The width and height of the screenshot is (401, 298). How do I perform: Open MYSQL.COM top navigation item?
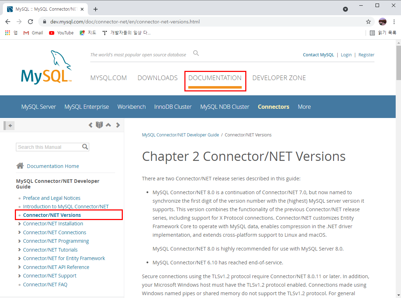pyautogui.click(x=108, y=78)
